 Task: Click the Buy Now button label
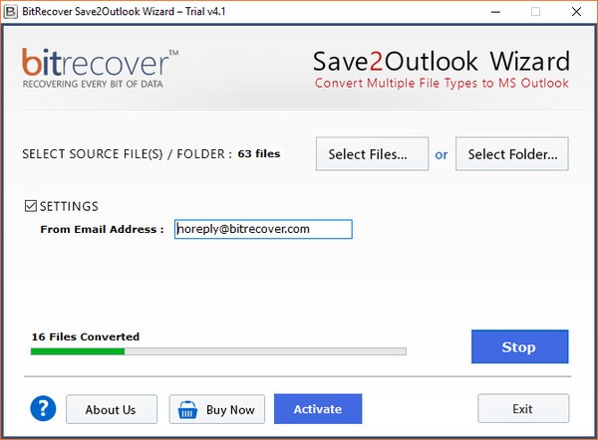[x=230, y=410]
